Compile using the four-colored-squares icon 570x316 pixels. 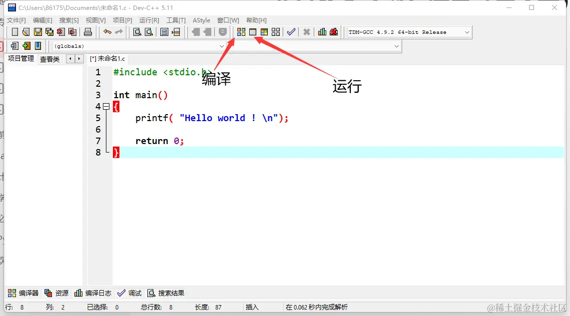241,32
